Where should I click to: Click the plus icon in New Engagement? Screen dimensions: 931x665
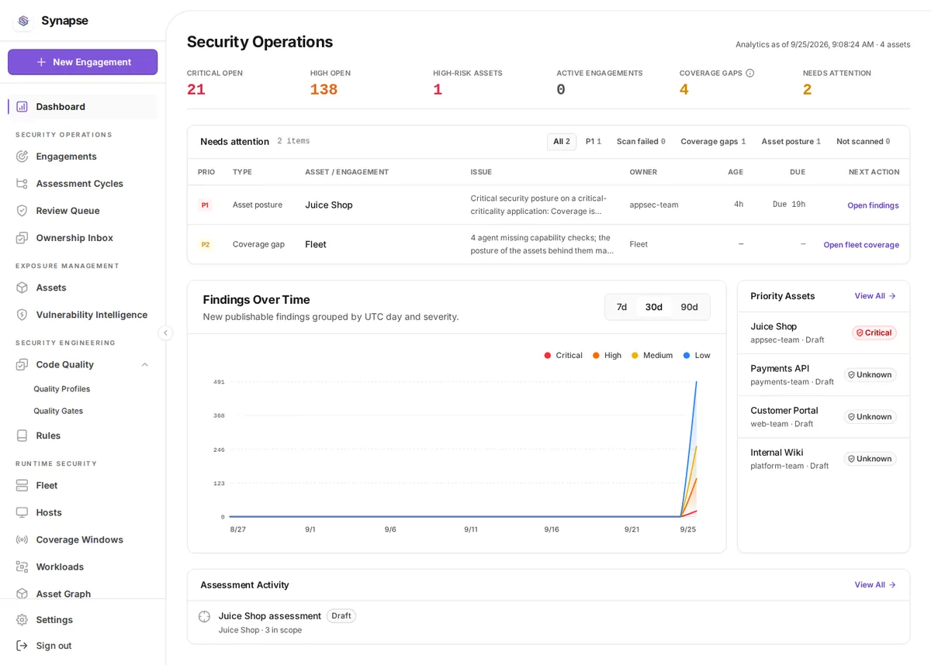(x=42, y=62)
